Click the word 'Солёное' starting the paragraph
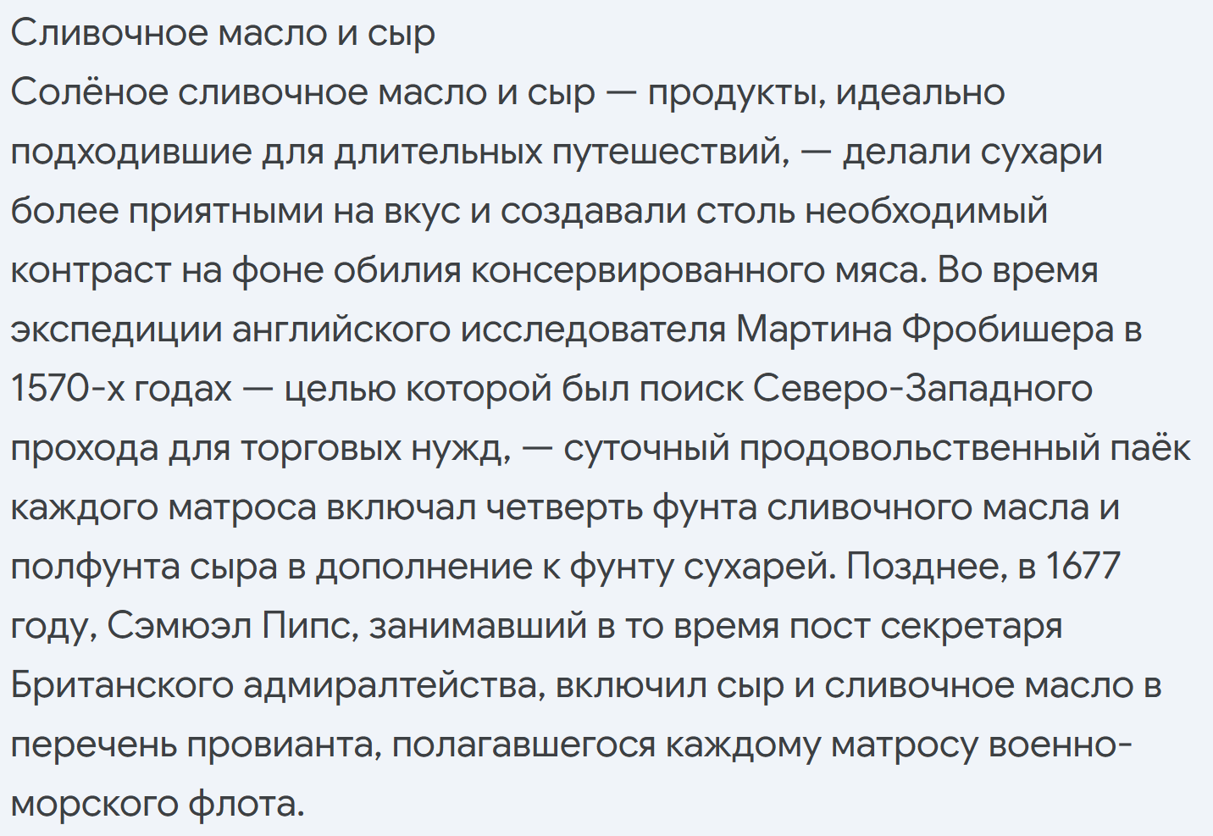 [x=89, y=92]
